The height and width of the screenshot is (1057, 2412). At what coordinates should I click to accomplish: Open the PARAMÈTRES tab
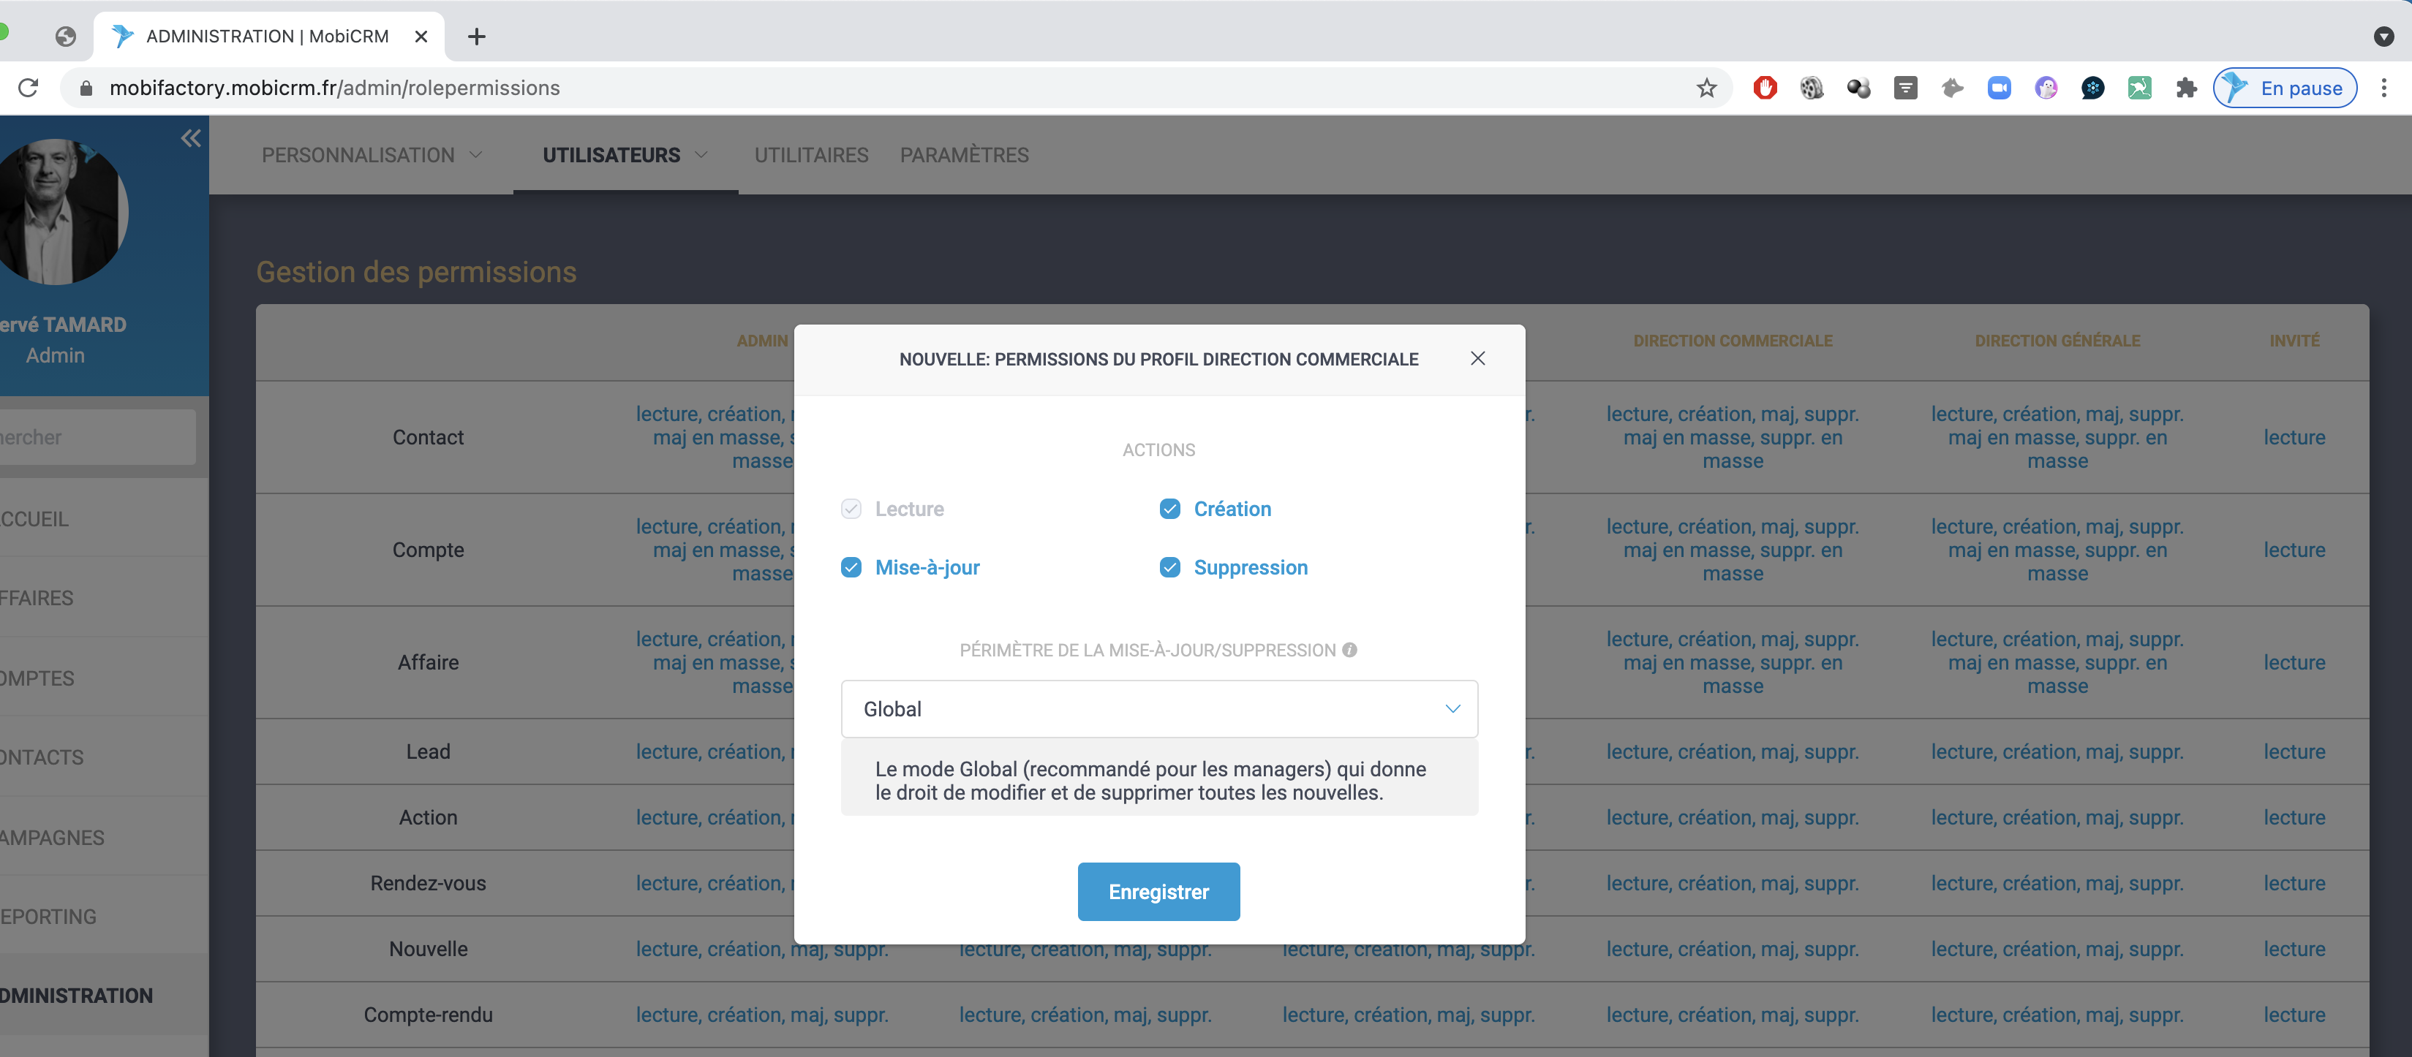963,156
